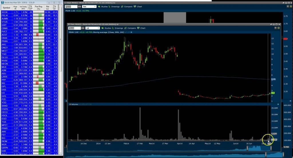Open Compare in the background 5m chart
The height and width of the screenshot is (158, 293).
pyautogui.click(x=126, y=7)
